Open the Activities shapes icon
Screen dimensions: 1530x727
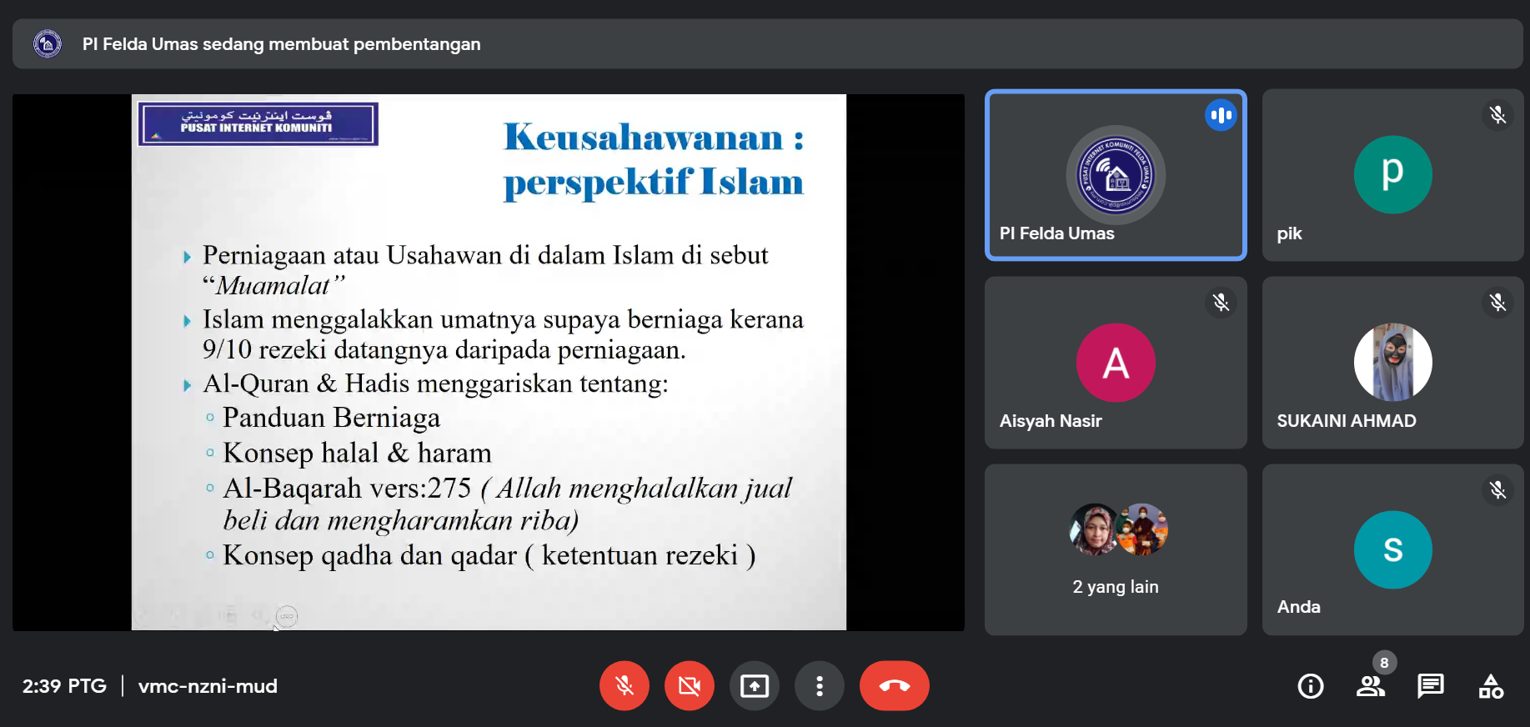coord(1490,686)
